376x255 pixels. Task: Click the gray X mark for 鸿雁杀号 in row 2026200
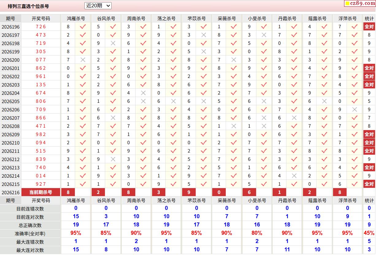[83, 60]
